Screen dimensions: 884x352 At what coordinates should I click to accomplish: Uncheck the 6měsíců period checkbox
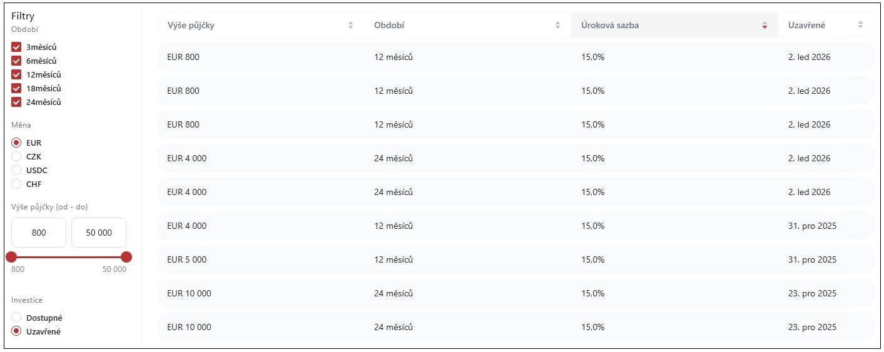coord(17,61)
